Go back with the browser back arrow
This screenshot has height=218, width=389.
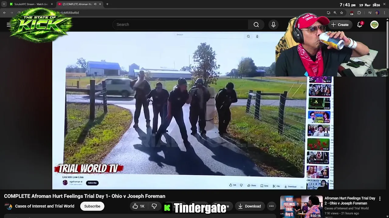pyautogui.click(x=4, y=13)
